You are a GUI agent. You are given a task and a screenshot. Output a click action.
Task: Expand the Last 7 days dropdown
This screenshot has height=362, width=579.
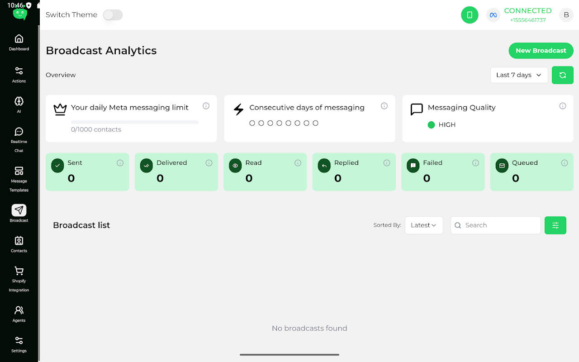519,75
